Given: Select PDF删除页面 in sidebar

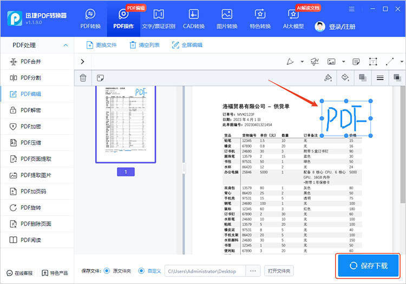Looking at the screenshot, I should click(37, 224).
